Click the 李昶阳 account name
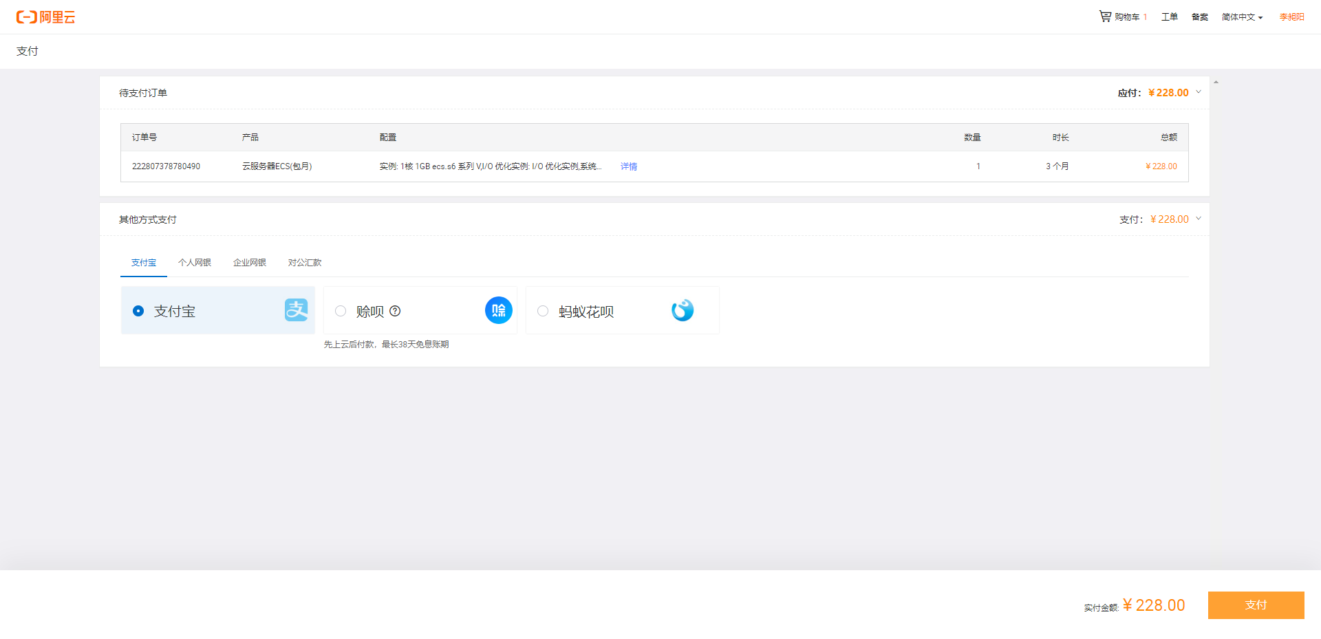 (x=1292, y=17)
